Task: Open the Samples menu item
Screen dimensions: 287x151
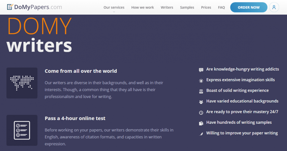Action: point(187,7)
